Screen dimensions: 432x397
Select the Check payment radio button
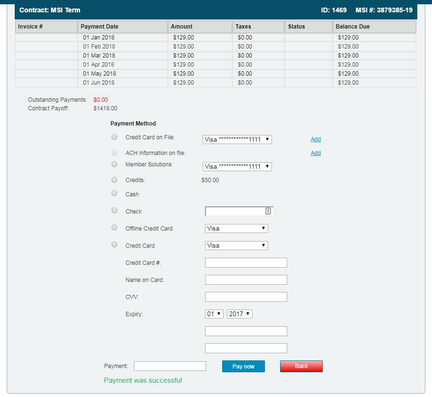coord(114,210)
